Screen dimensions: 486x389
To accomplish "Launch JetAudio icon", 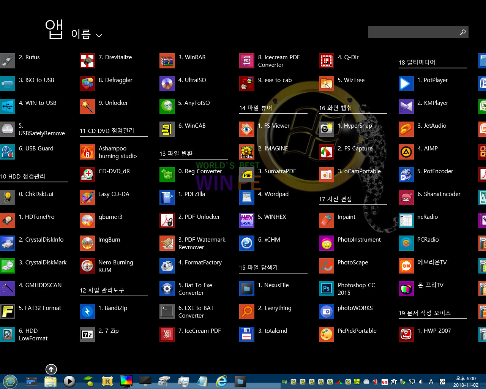I will 406,129.
